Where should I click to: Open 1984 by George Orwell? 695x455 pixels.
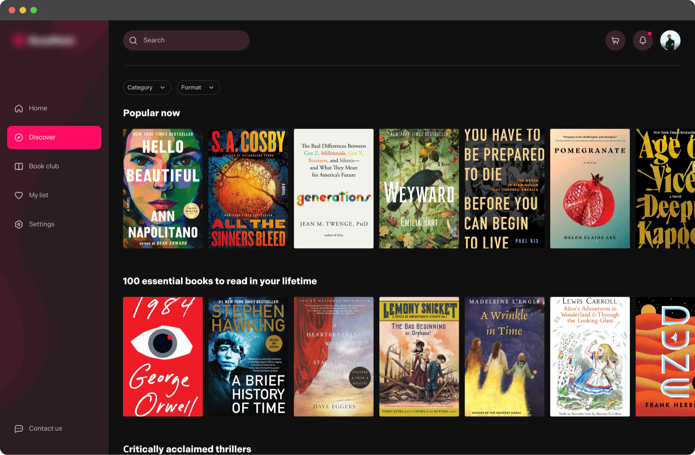163,357
